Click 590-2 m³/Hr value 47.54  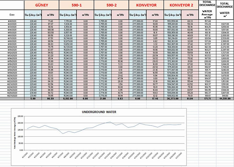(120, 78)
